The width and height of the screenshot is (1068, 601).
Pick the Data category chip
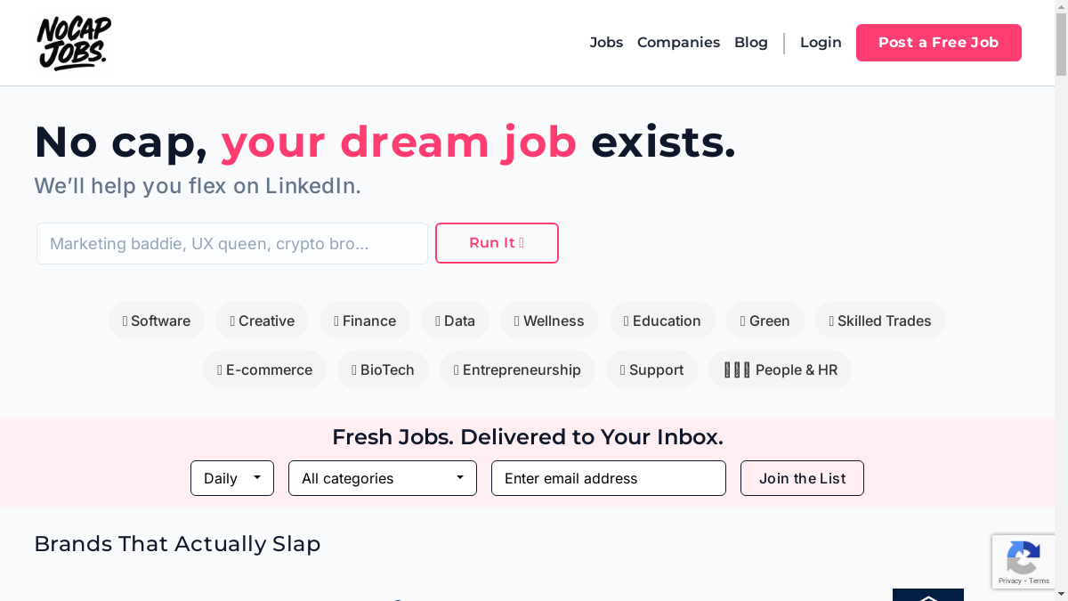tap(455, 321)
